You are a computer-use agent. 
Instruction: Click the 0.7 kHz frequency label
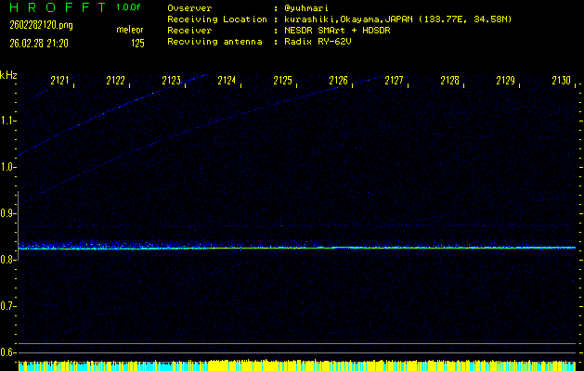click(x=8, y=306)
